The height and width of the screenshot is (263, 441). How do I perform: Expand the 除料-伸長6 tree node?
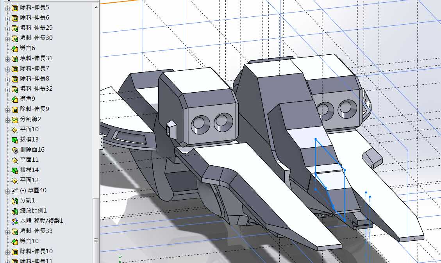[x=7, y=19]
